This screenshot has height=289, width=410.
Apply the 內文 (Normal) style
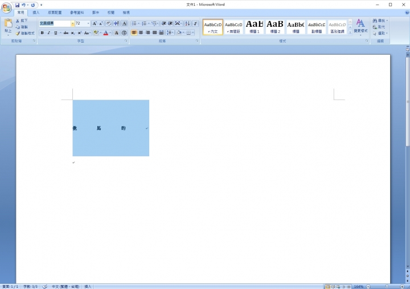(213, 27)
